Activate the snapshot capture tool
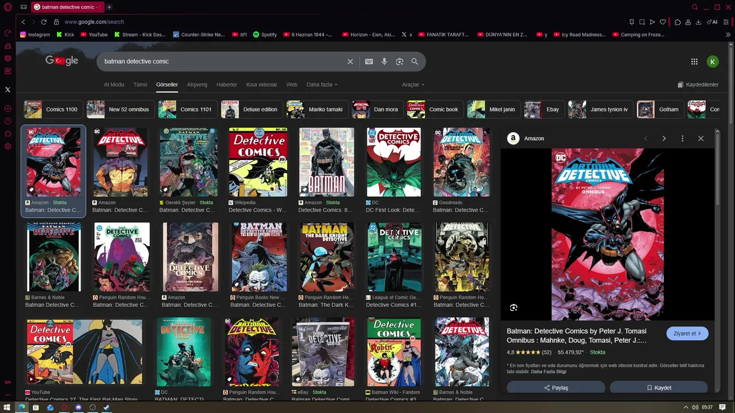 [642, 22]
